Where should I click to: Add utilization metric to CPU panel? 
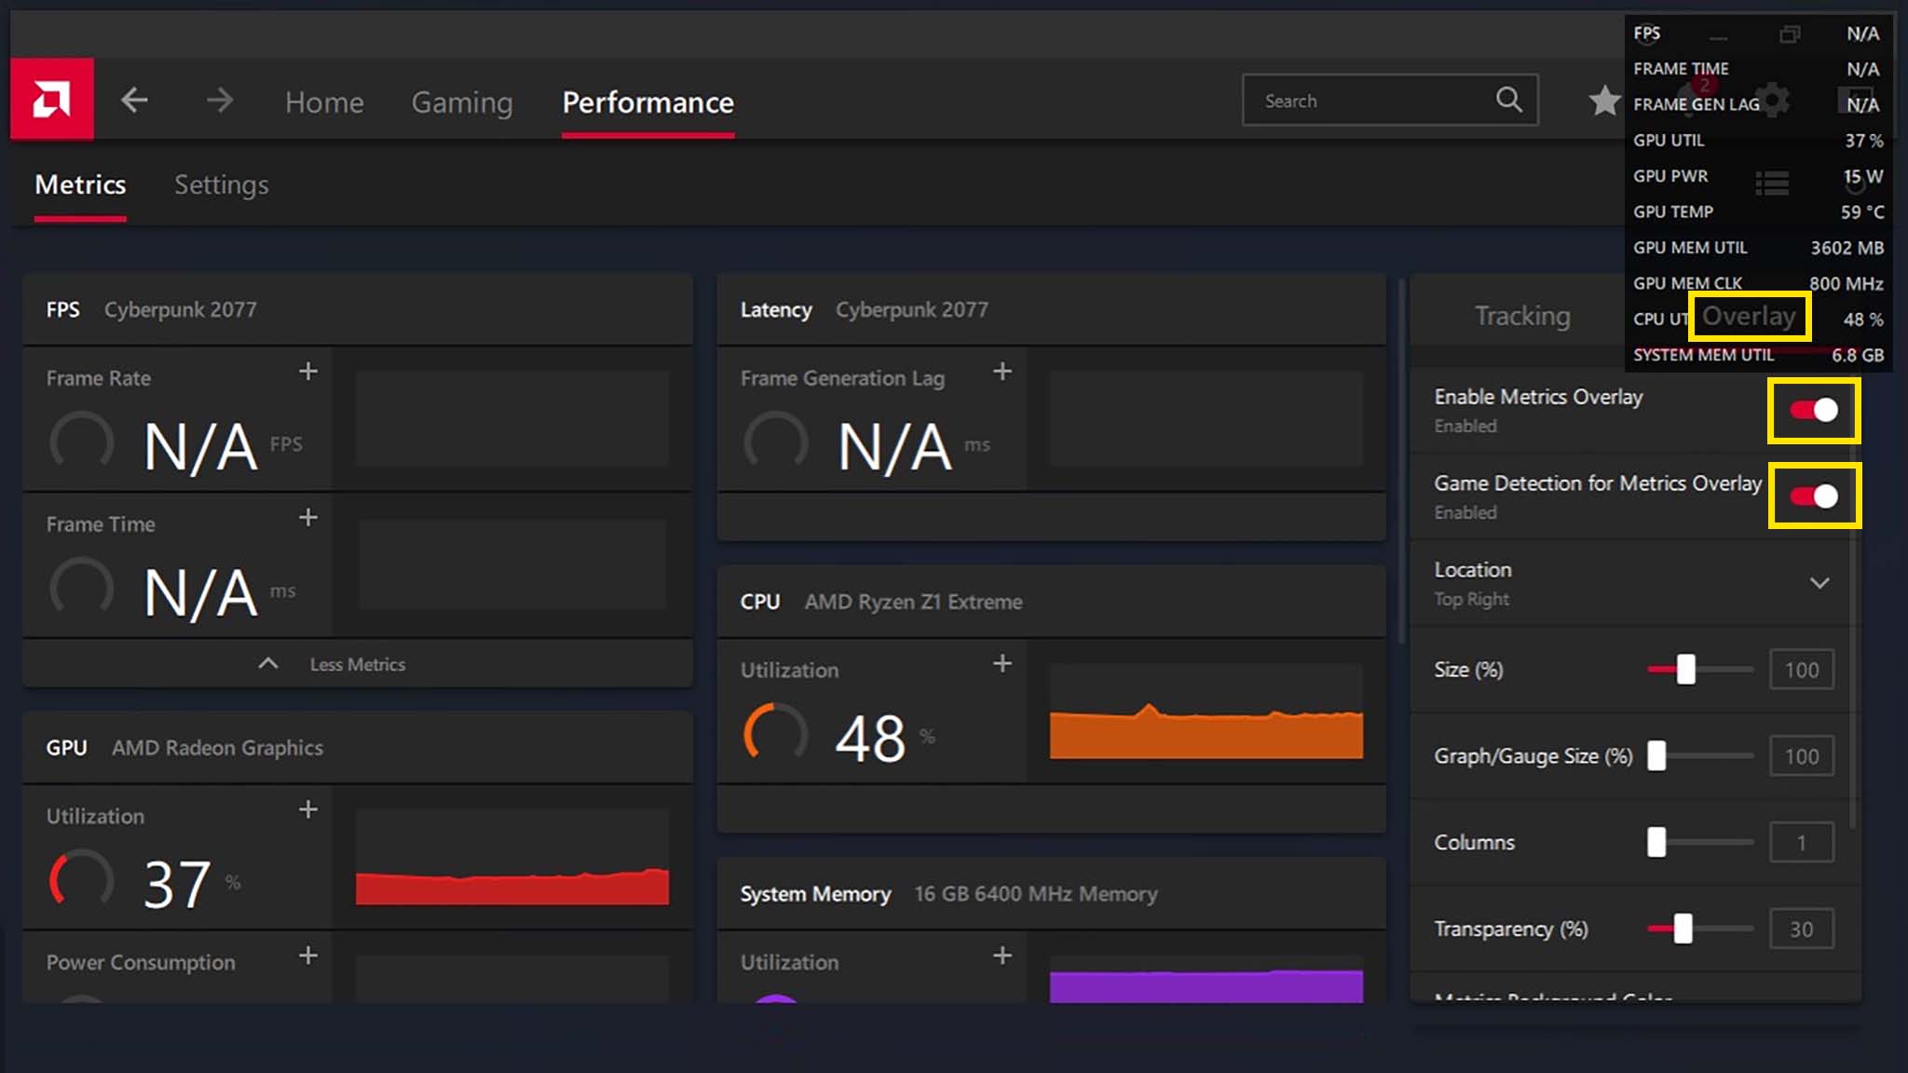(x=1002, y=663)
